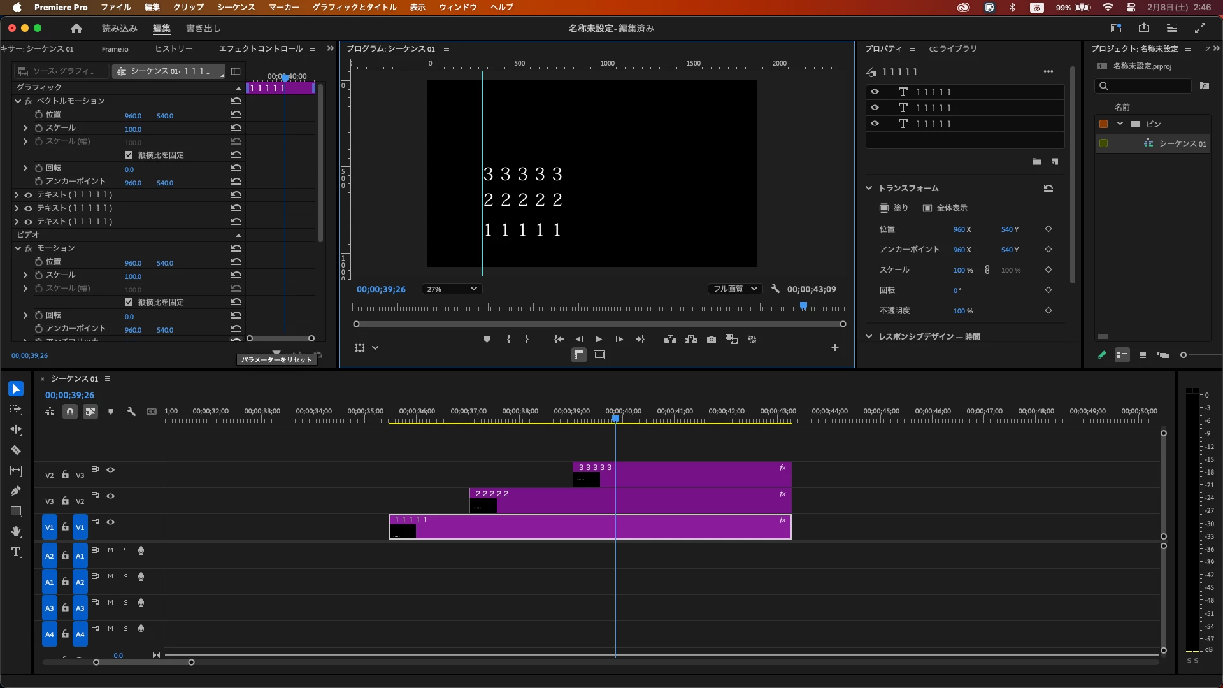Open the フル画質 playback resolution dropdown
This screenshot has height=688, width=1223.
click(735, 289)
